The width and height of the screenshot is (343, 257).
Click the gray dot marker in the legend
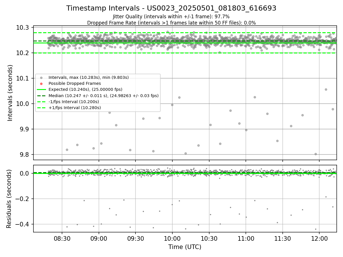click(x=41, y=78)
